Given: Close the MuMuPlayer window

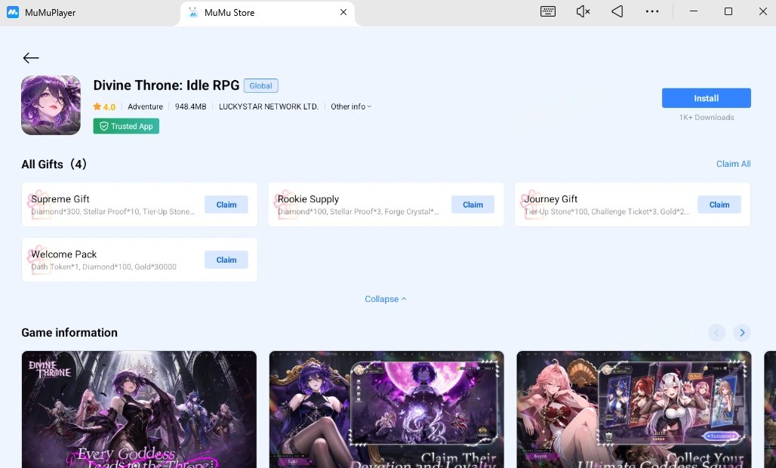Looking at the screenshot, I should coord(763,11).
